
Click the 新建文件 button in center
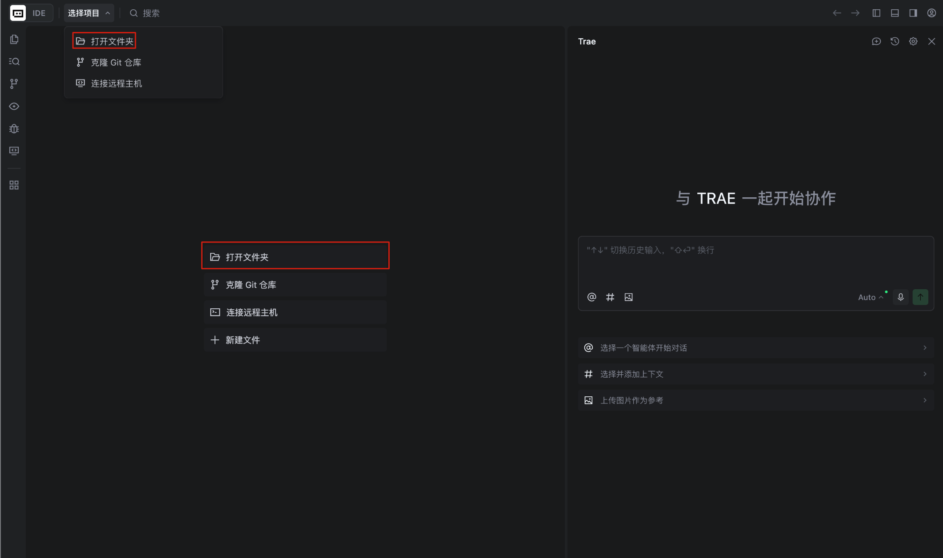click(295, 340)
